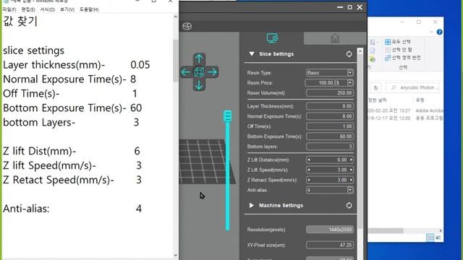Open Explorer help with question mark icon

pos(439,32)
